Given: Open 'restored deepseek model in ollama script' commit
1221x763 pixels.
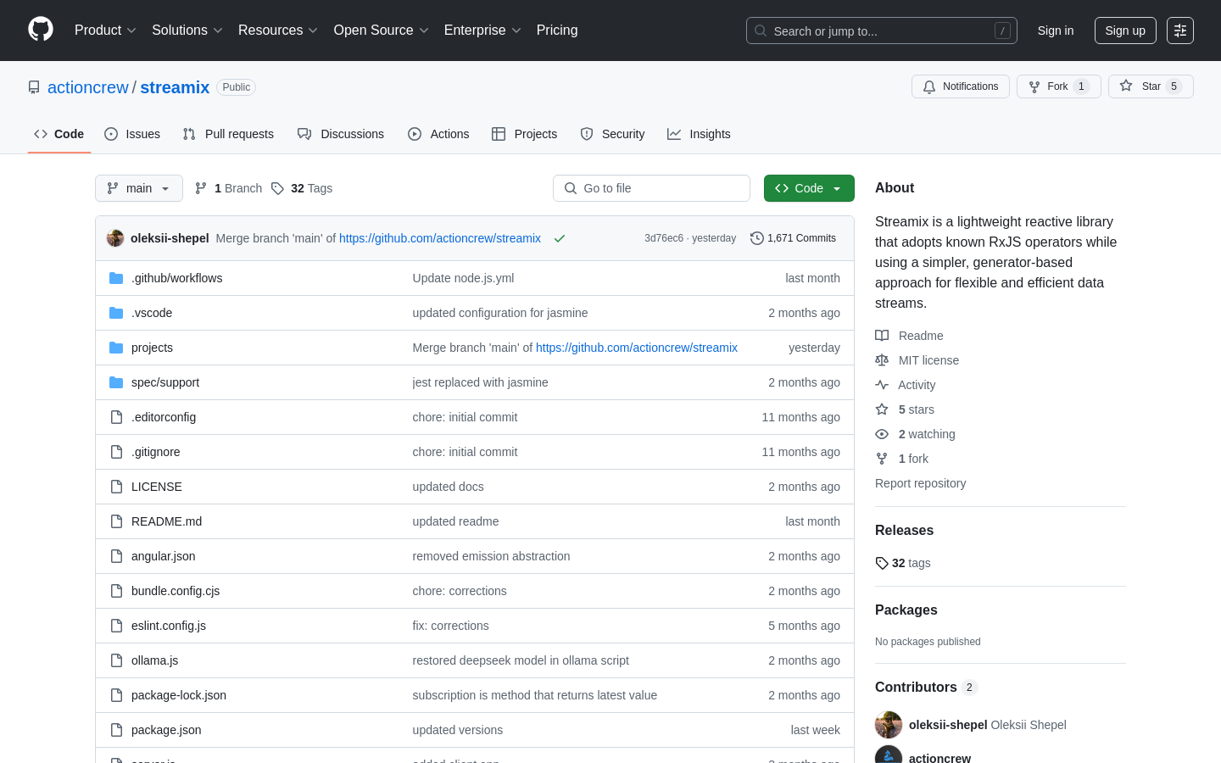Looking at the screenshot, I should (x=521, y=660).
